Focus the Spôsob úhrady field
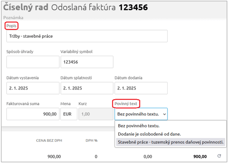This screenshot has width=228, height=163. 33,62
